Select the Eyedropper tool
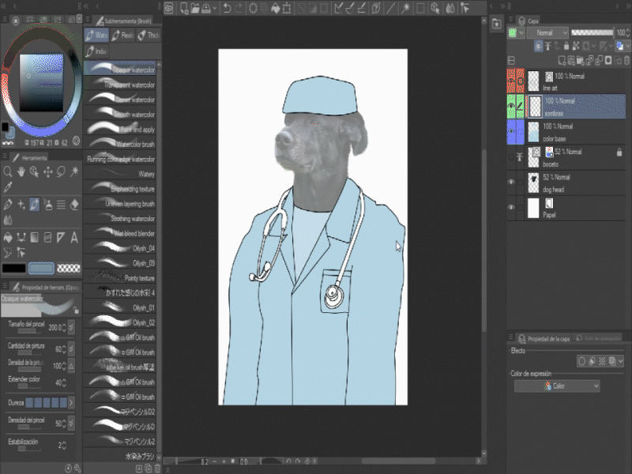 click(x=8, y=187)
